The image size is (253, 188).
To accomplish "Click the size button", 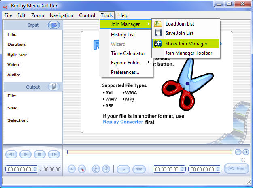I will tap(139, 169).
